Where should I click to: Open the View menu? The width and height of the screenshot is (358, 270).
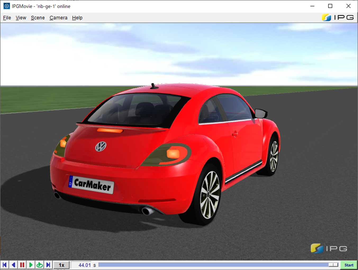click(x=21, y=18)
